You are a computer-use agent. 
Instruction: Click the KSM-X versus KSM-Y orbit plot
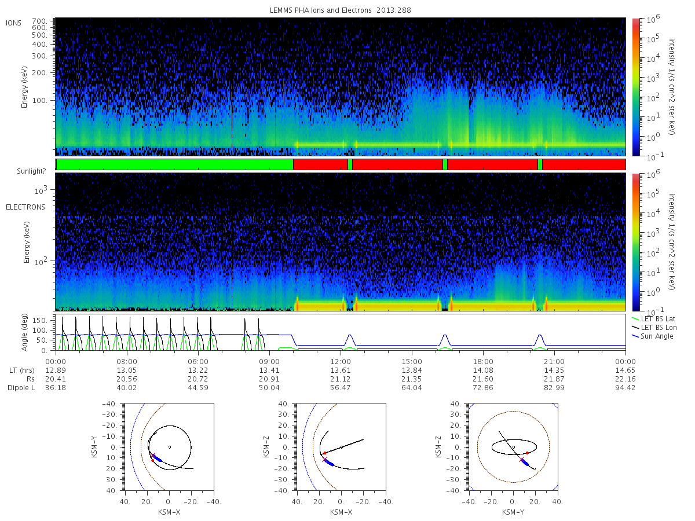pos(169,447)
